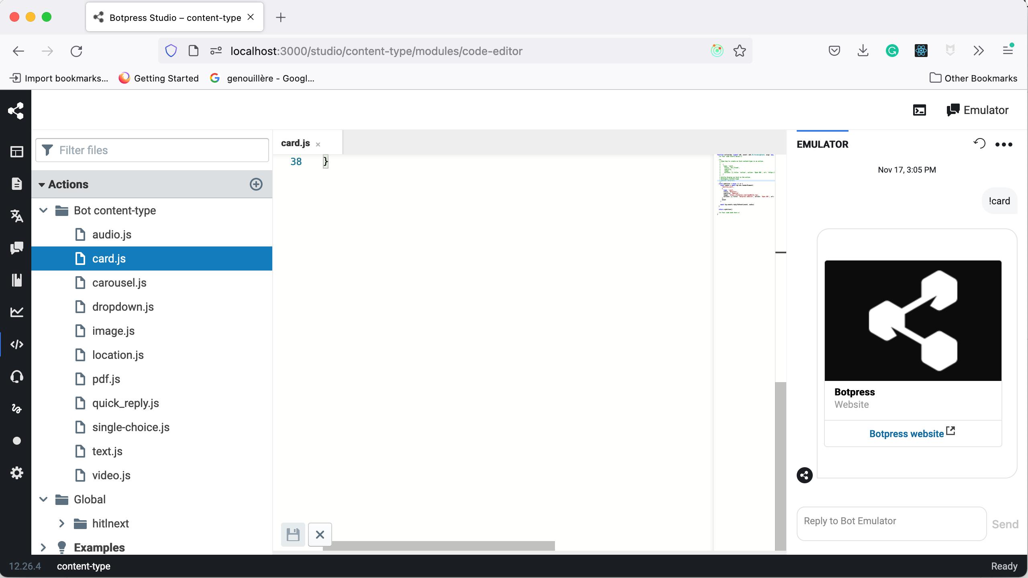Open the HITL headset icon in sidebar
The height and width of the screenshot is (578, 1028).
click(x=16, y=377)
